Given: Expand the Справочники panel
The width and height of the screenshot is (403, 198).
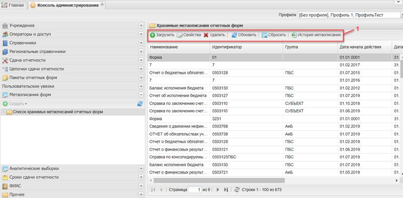Looking at the screenshot, I should 141,43.
